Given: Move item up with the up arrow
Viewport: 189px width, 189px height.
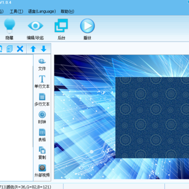Looking at the screenshot, I should tap(33, 49).
